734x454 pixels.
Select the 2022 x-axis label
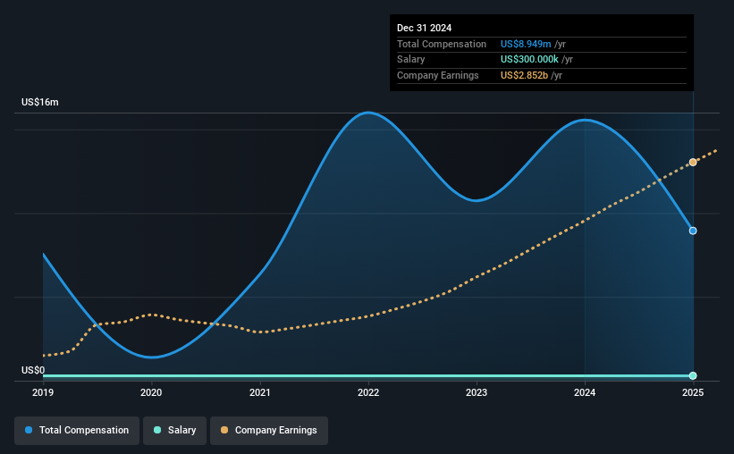tap(368, 392)
